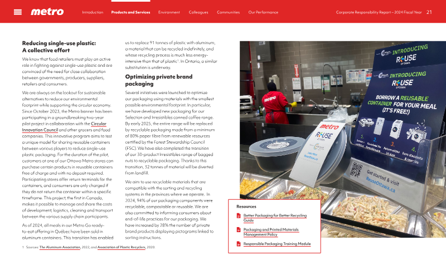
Task: Click the reusable container program photo
Action: point(343,139)
